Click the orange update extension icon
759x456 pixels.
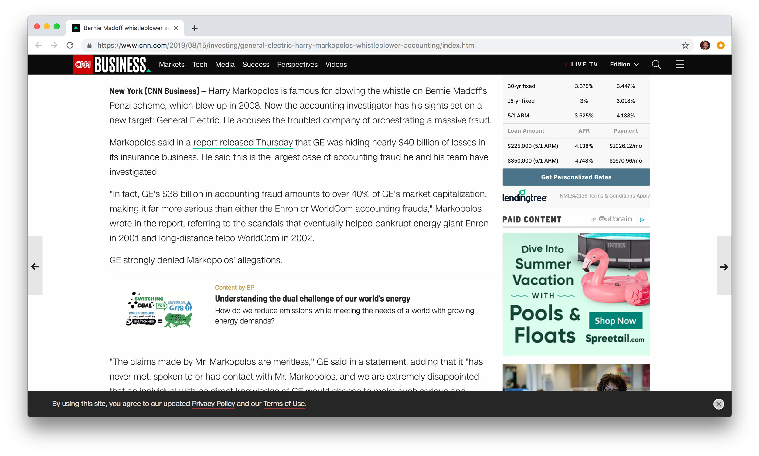pos(720,45)
